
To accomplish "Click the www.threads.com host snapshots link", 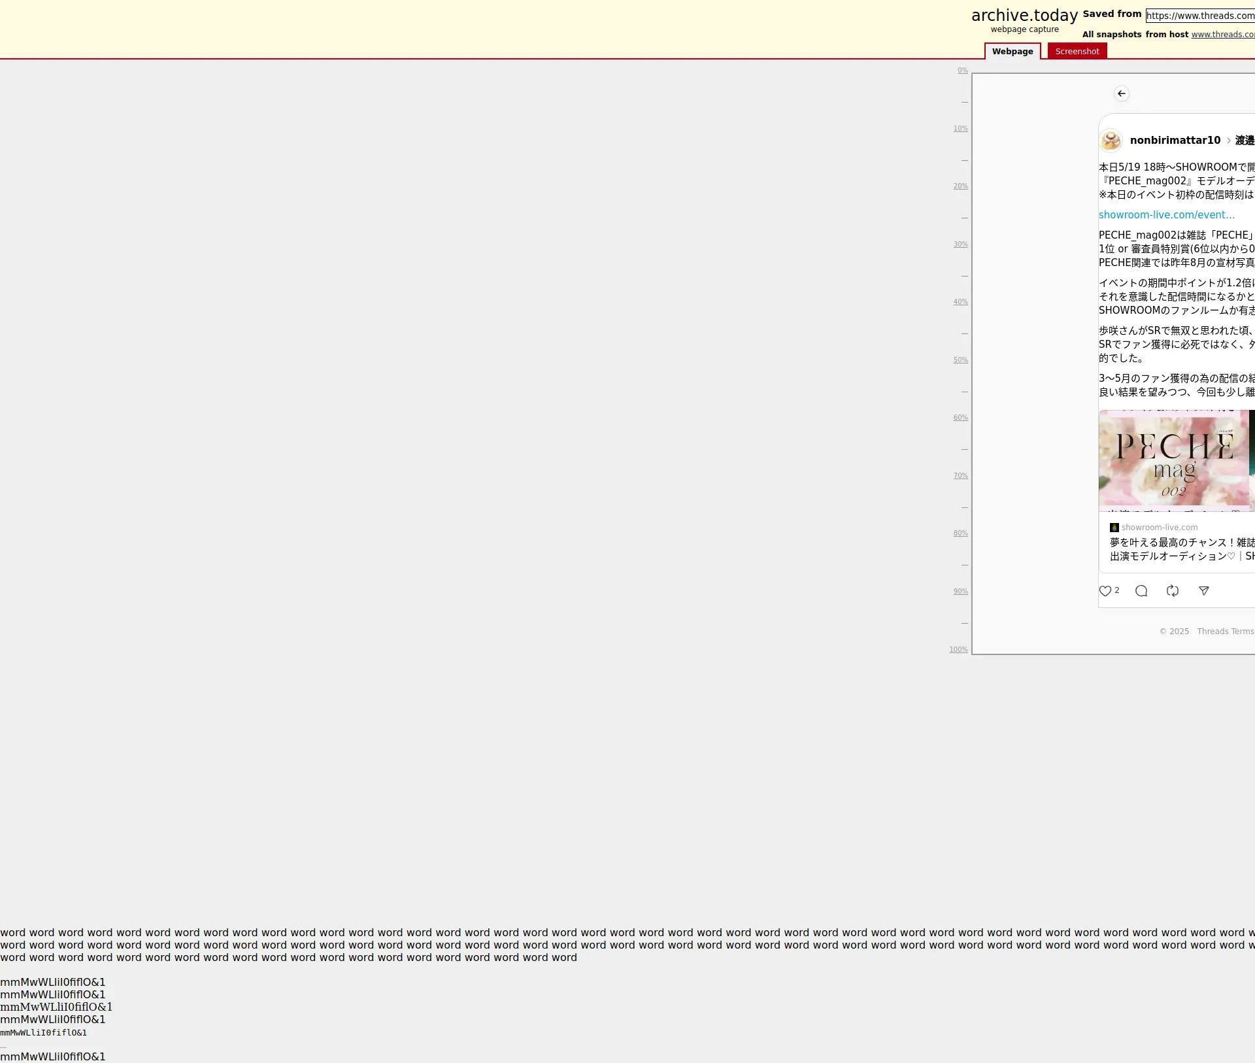I will [x=1222, y=35].
